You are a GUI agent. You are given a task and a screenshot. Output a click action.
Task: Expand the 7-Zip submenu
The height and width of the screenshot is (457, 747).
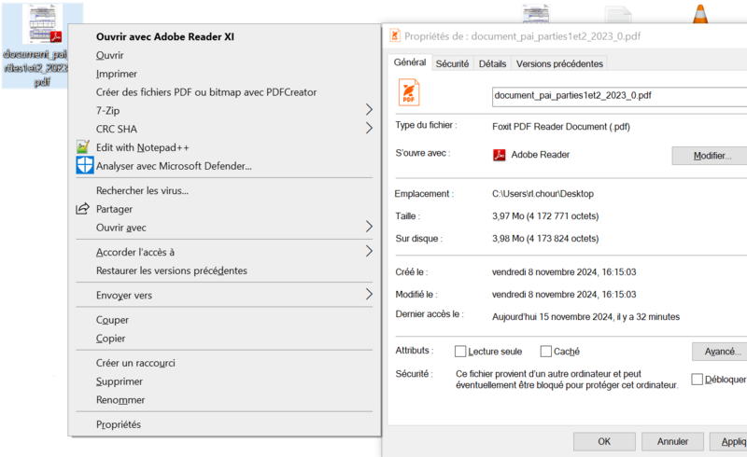369,110
